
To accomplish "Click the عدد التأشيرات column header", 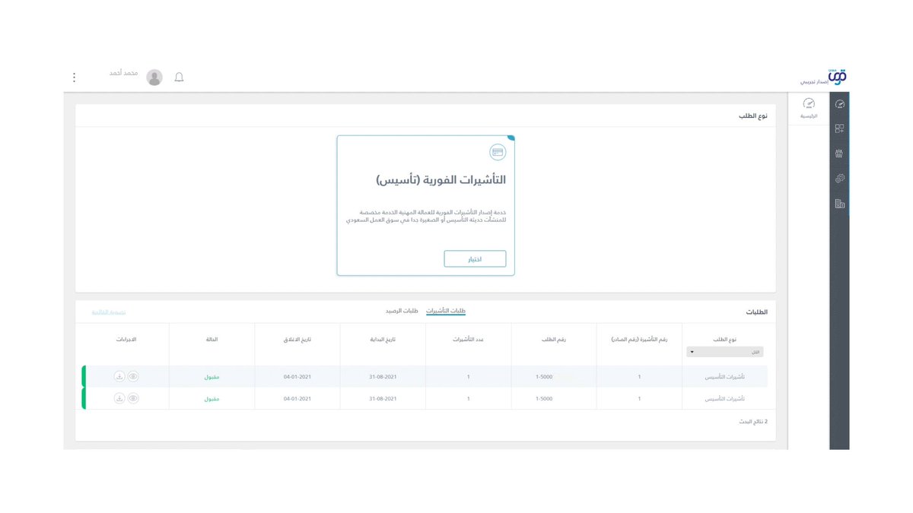I will coord(468,339).
